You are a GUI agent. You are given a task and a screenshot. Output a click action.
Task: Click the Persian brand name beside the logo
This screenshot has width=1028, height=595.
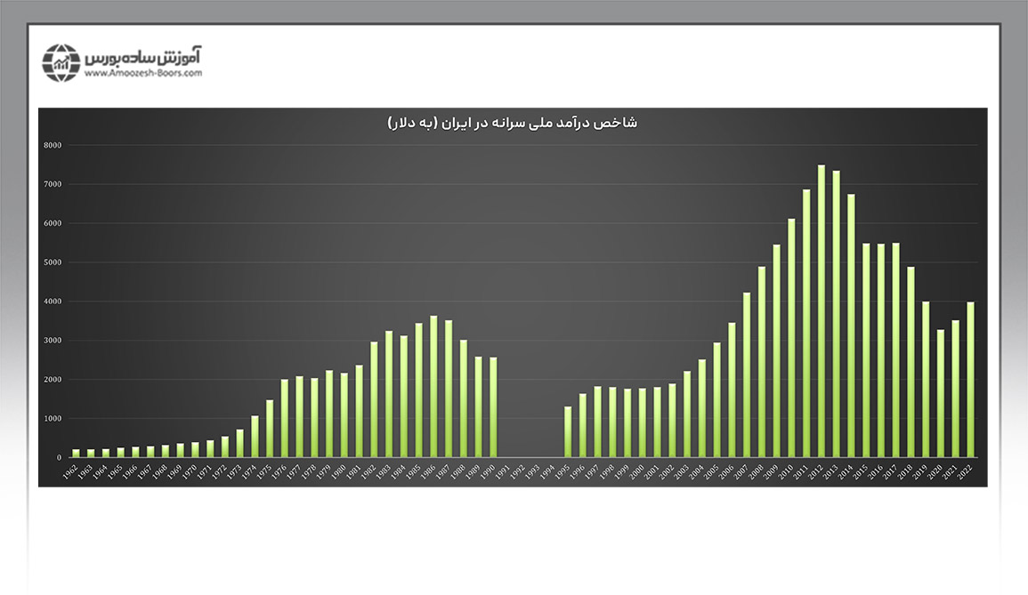(143, 55)
